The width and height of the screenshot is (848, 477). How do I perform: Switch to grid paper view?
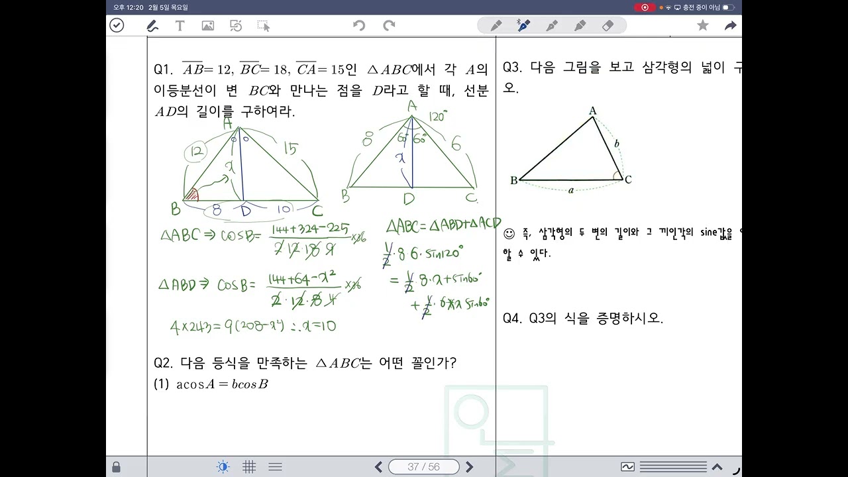coord(249,467)
